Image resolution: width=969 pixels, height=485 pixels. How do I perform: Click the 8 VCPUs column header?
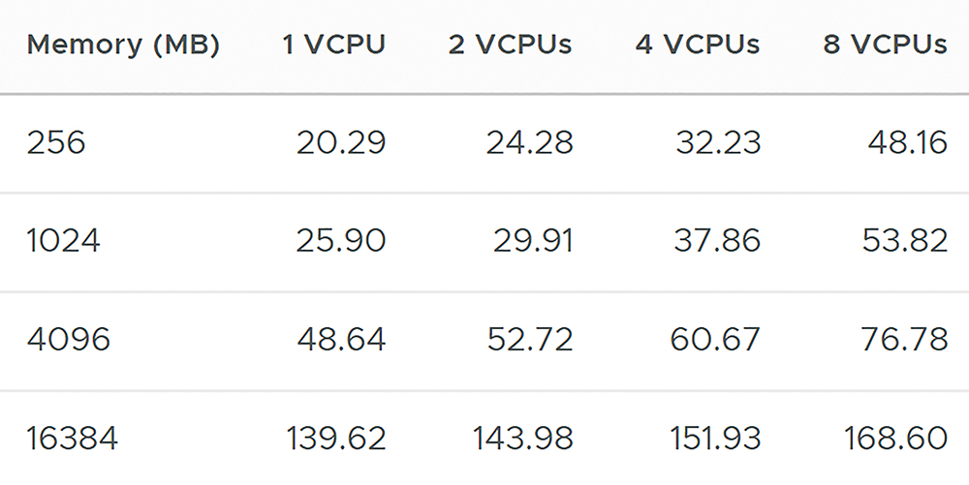885,45
